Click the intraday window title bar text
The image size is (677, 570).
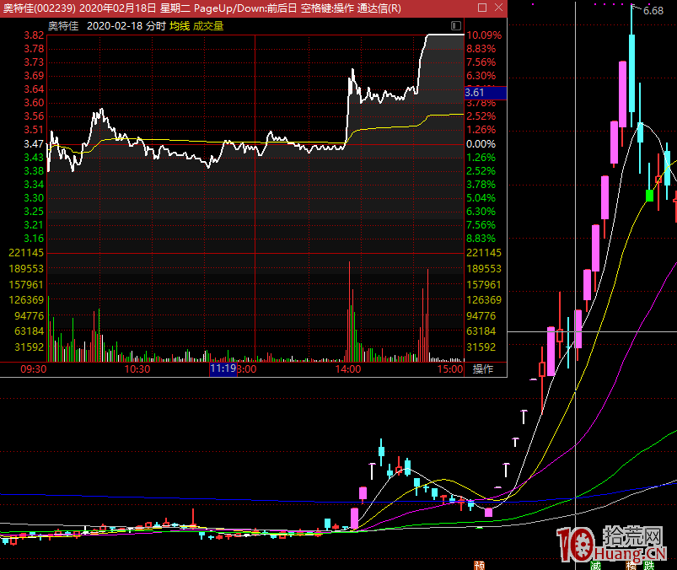click(x=202, y=8)
